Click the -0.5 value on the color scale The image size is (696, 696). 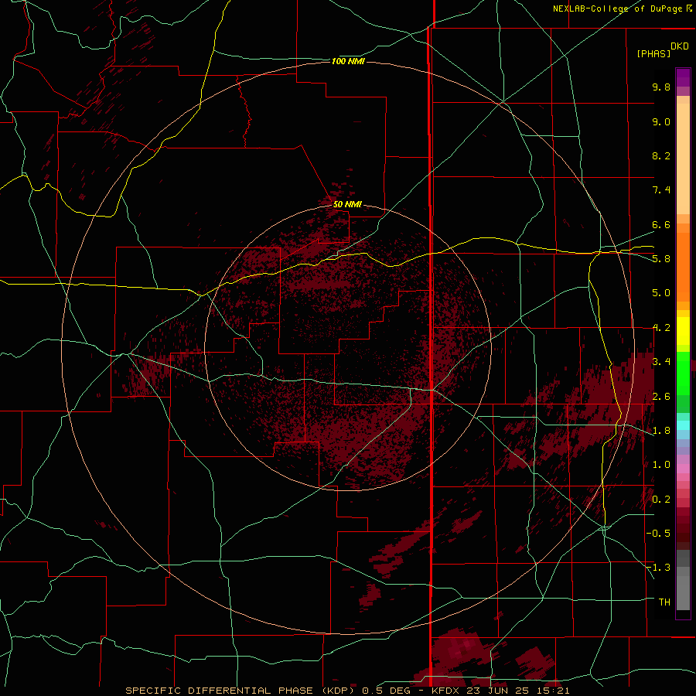click(x=658, y=534)
